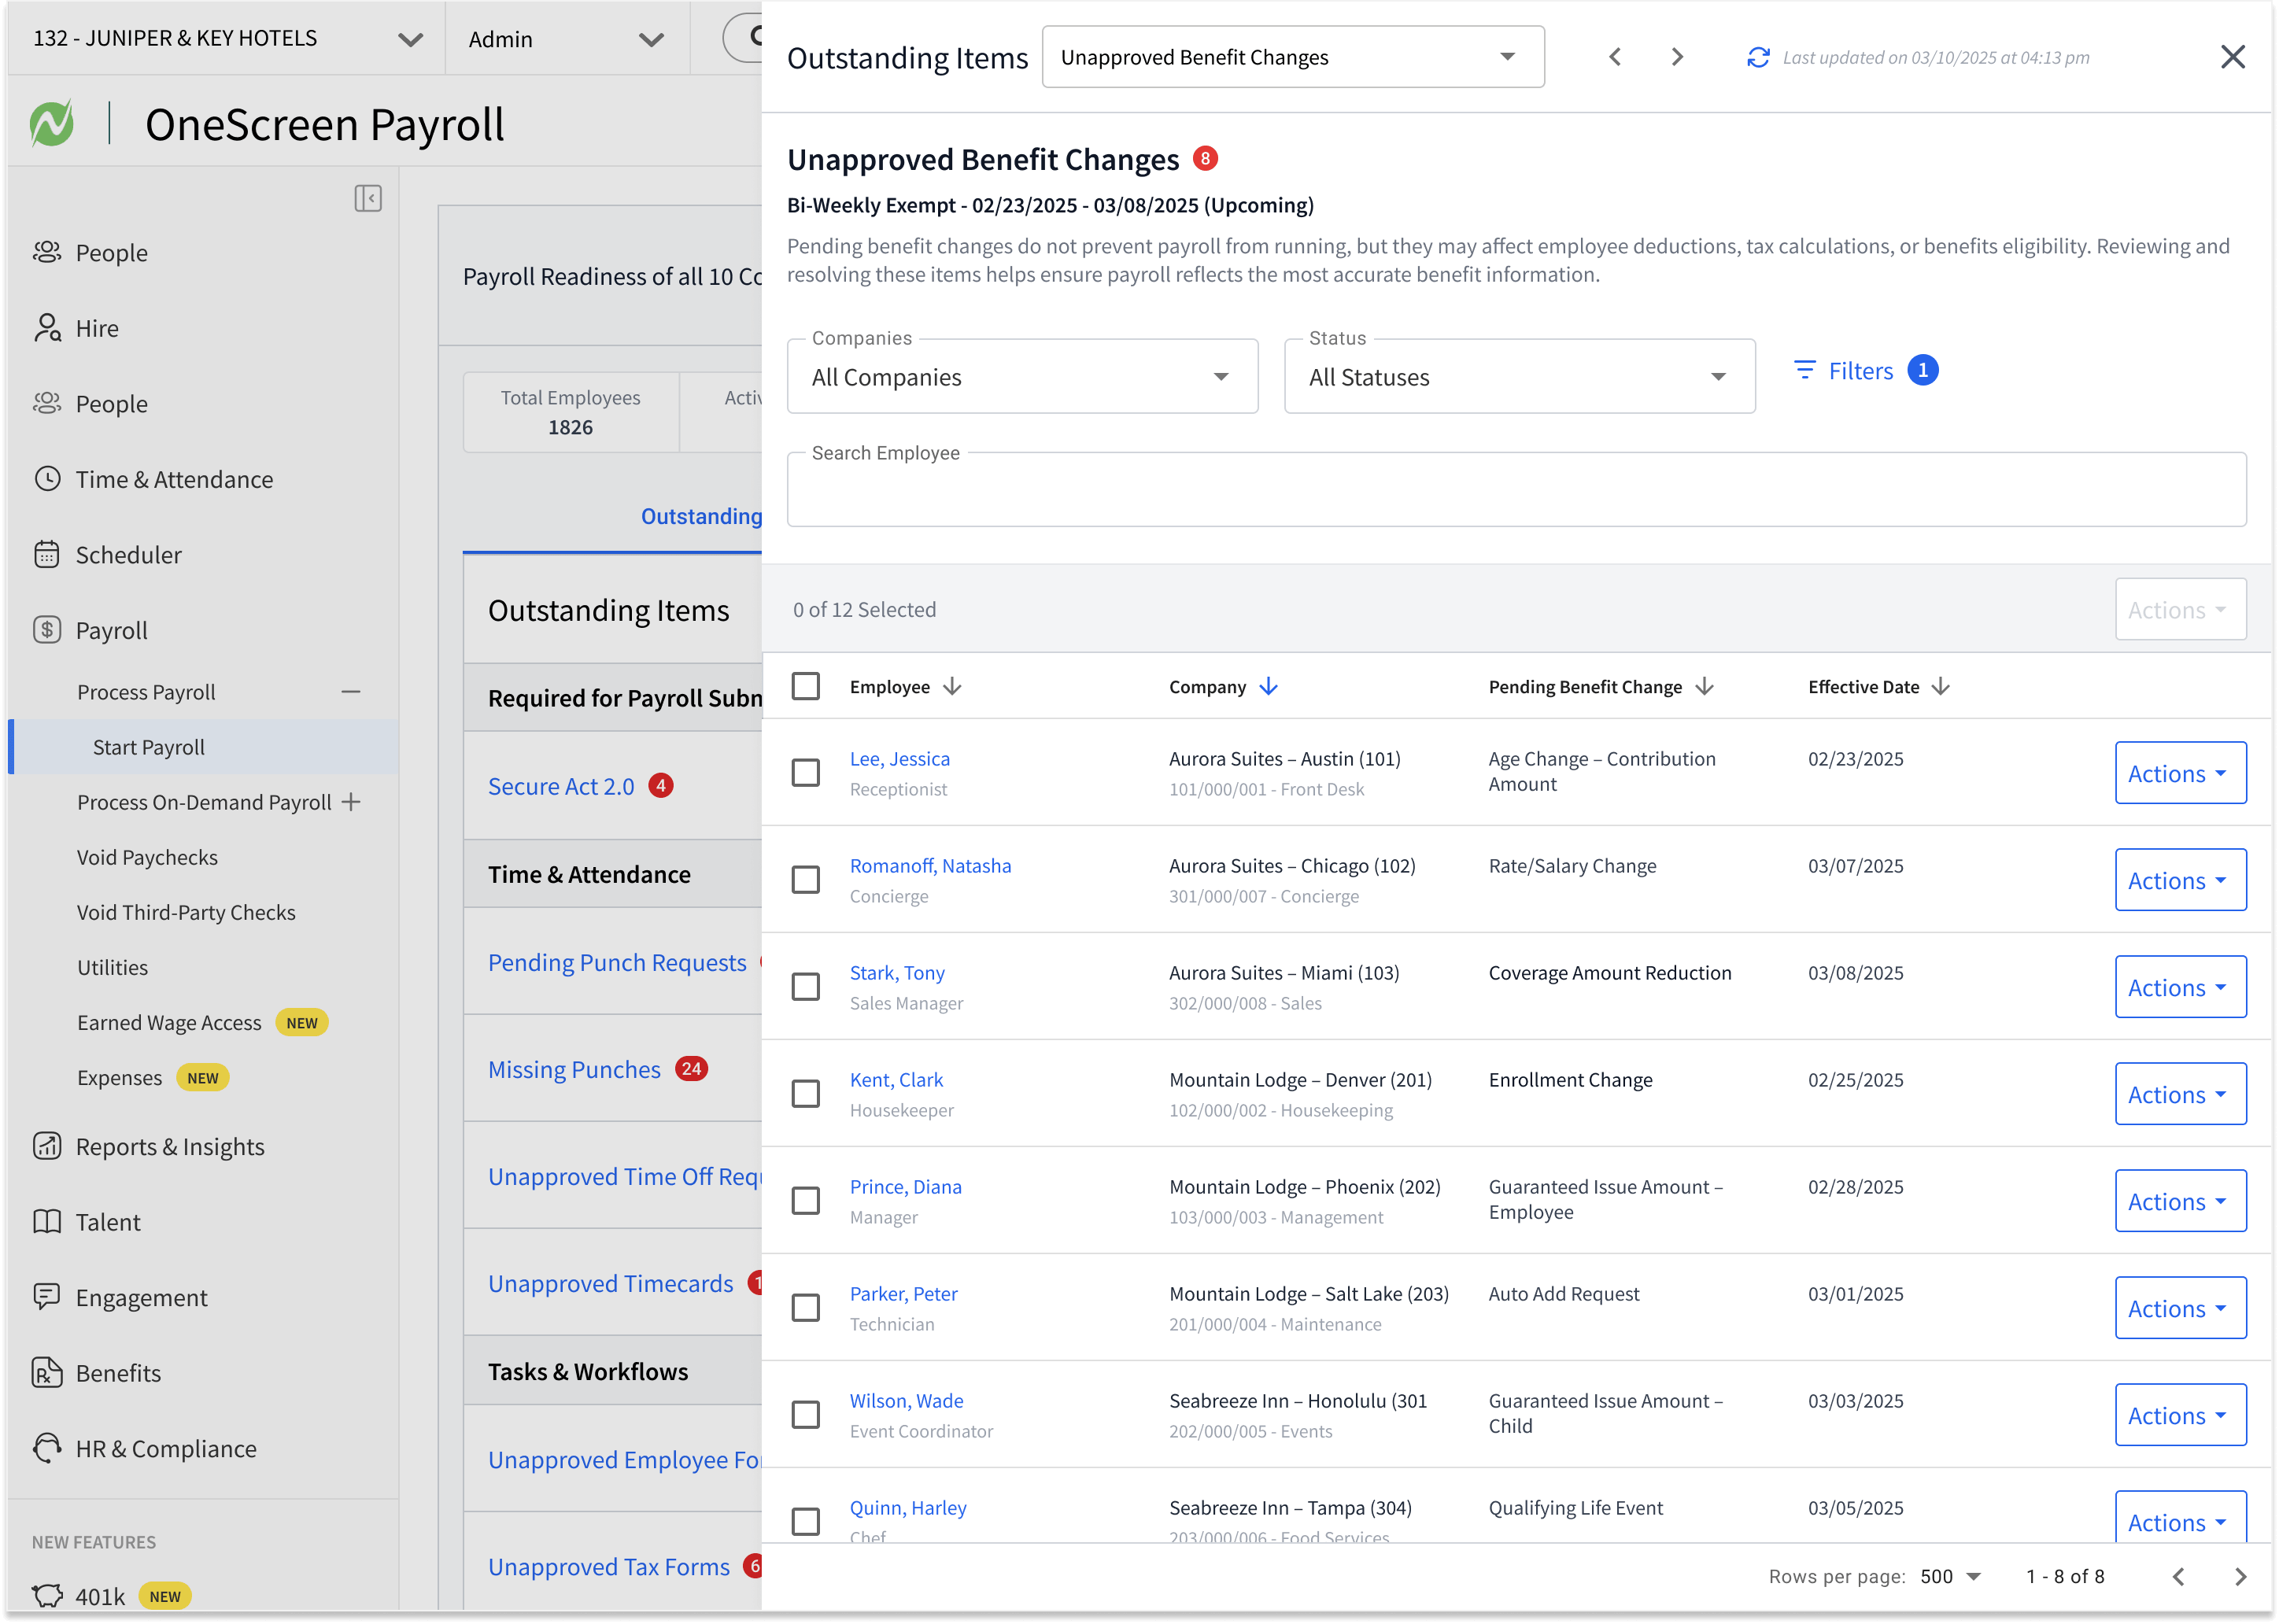Go to next page of results
The image size is (2279, 1624).
(x=2240, y=1576)
